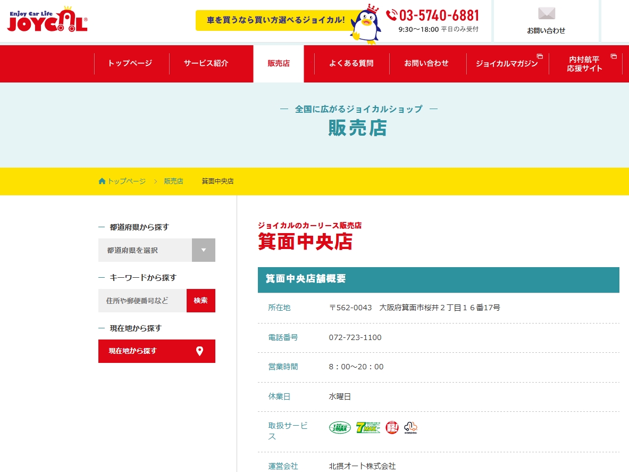Click the map pin location icon
This screenshot has height=472, width=629.
click(x=199, y=351)
